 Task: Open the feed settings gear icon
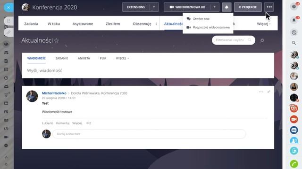(262, 40)
